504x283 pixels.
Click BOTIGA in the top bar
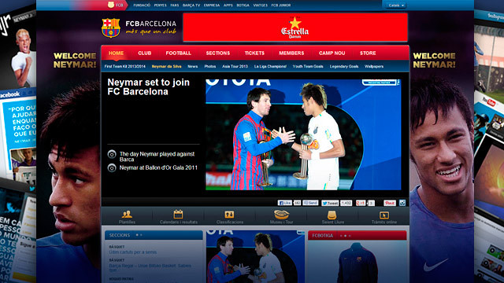(x=243, y=6)
